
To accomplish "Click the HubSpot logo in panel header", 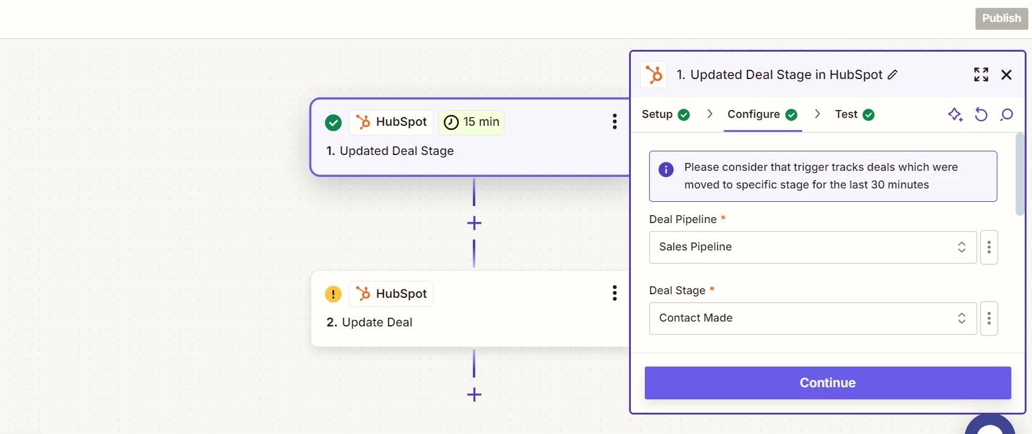I will pyautogui.click(x=654, y=75).
